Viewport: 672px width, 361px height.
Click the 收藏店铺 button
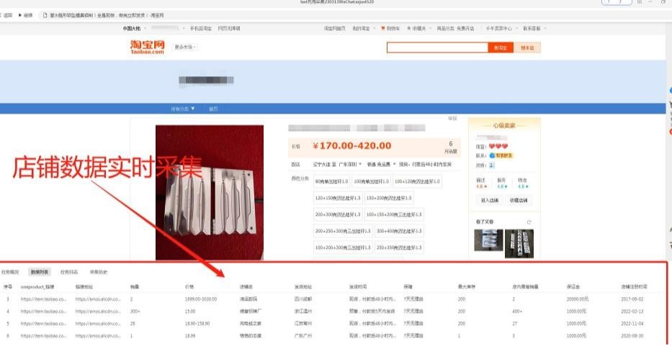[x=518, y=200]
